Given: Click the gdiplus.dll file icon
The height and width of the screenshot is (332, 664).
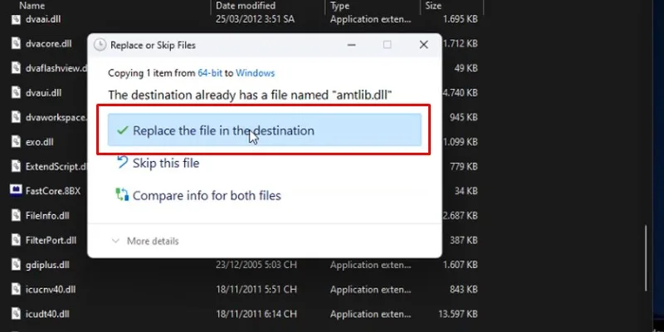Looking at the screenshot, I should [16, 265].
